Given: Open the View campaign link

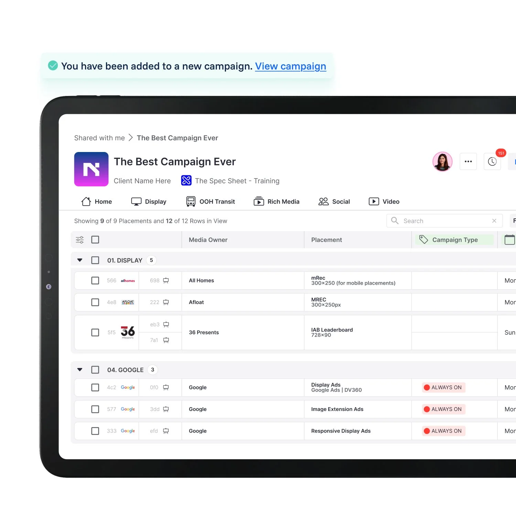Looking at the screenshot, I should (x=290, y=66).
